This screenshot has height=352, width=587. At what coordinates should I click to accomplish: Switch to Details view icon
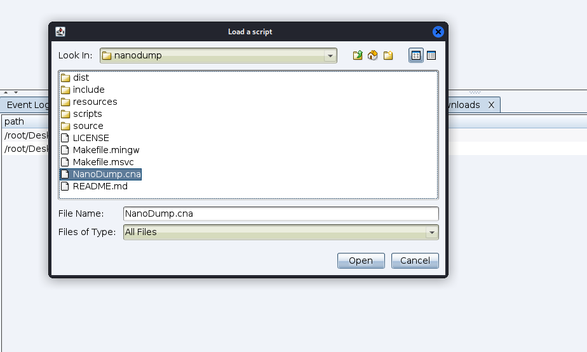tap(431, 55)
